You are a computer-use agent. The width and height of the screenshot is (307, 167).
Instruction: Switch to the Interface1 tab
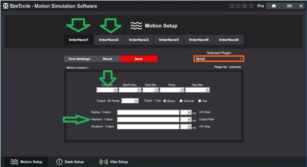[x=79, y=40]
